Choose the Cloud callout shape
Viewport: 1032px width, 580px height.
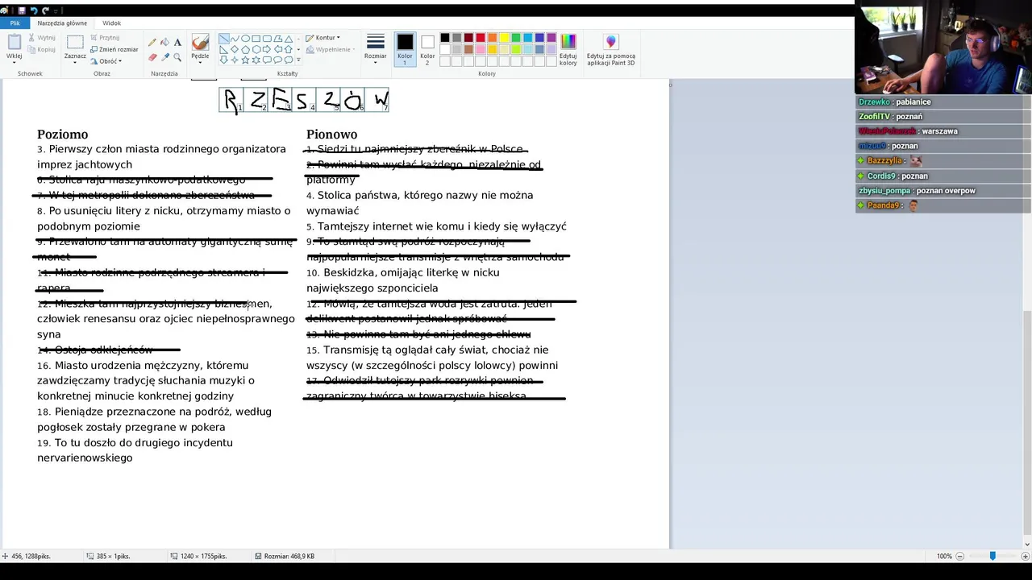(x=289, y=60)
